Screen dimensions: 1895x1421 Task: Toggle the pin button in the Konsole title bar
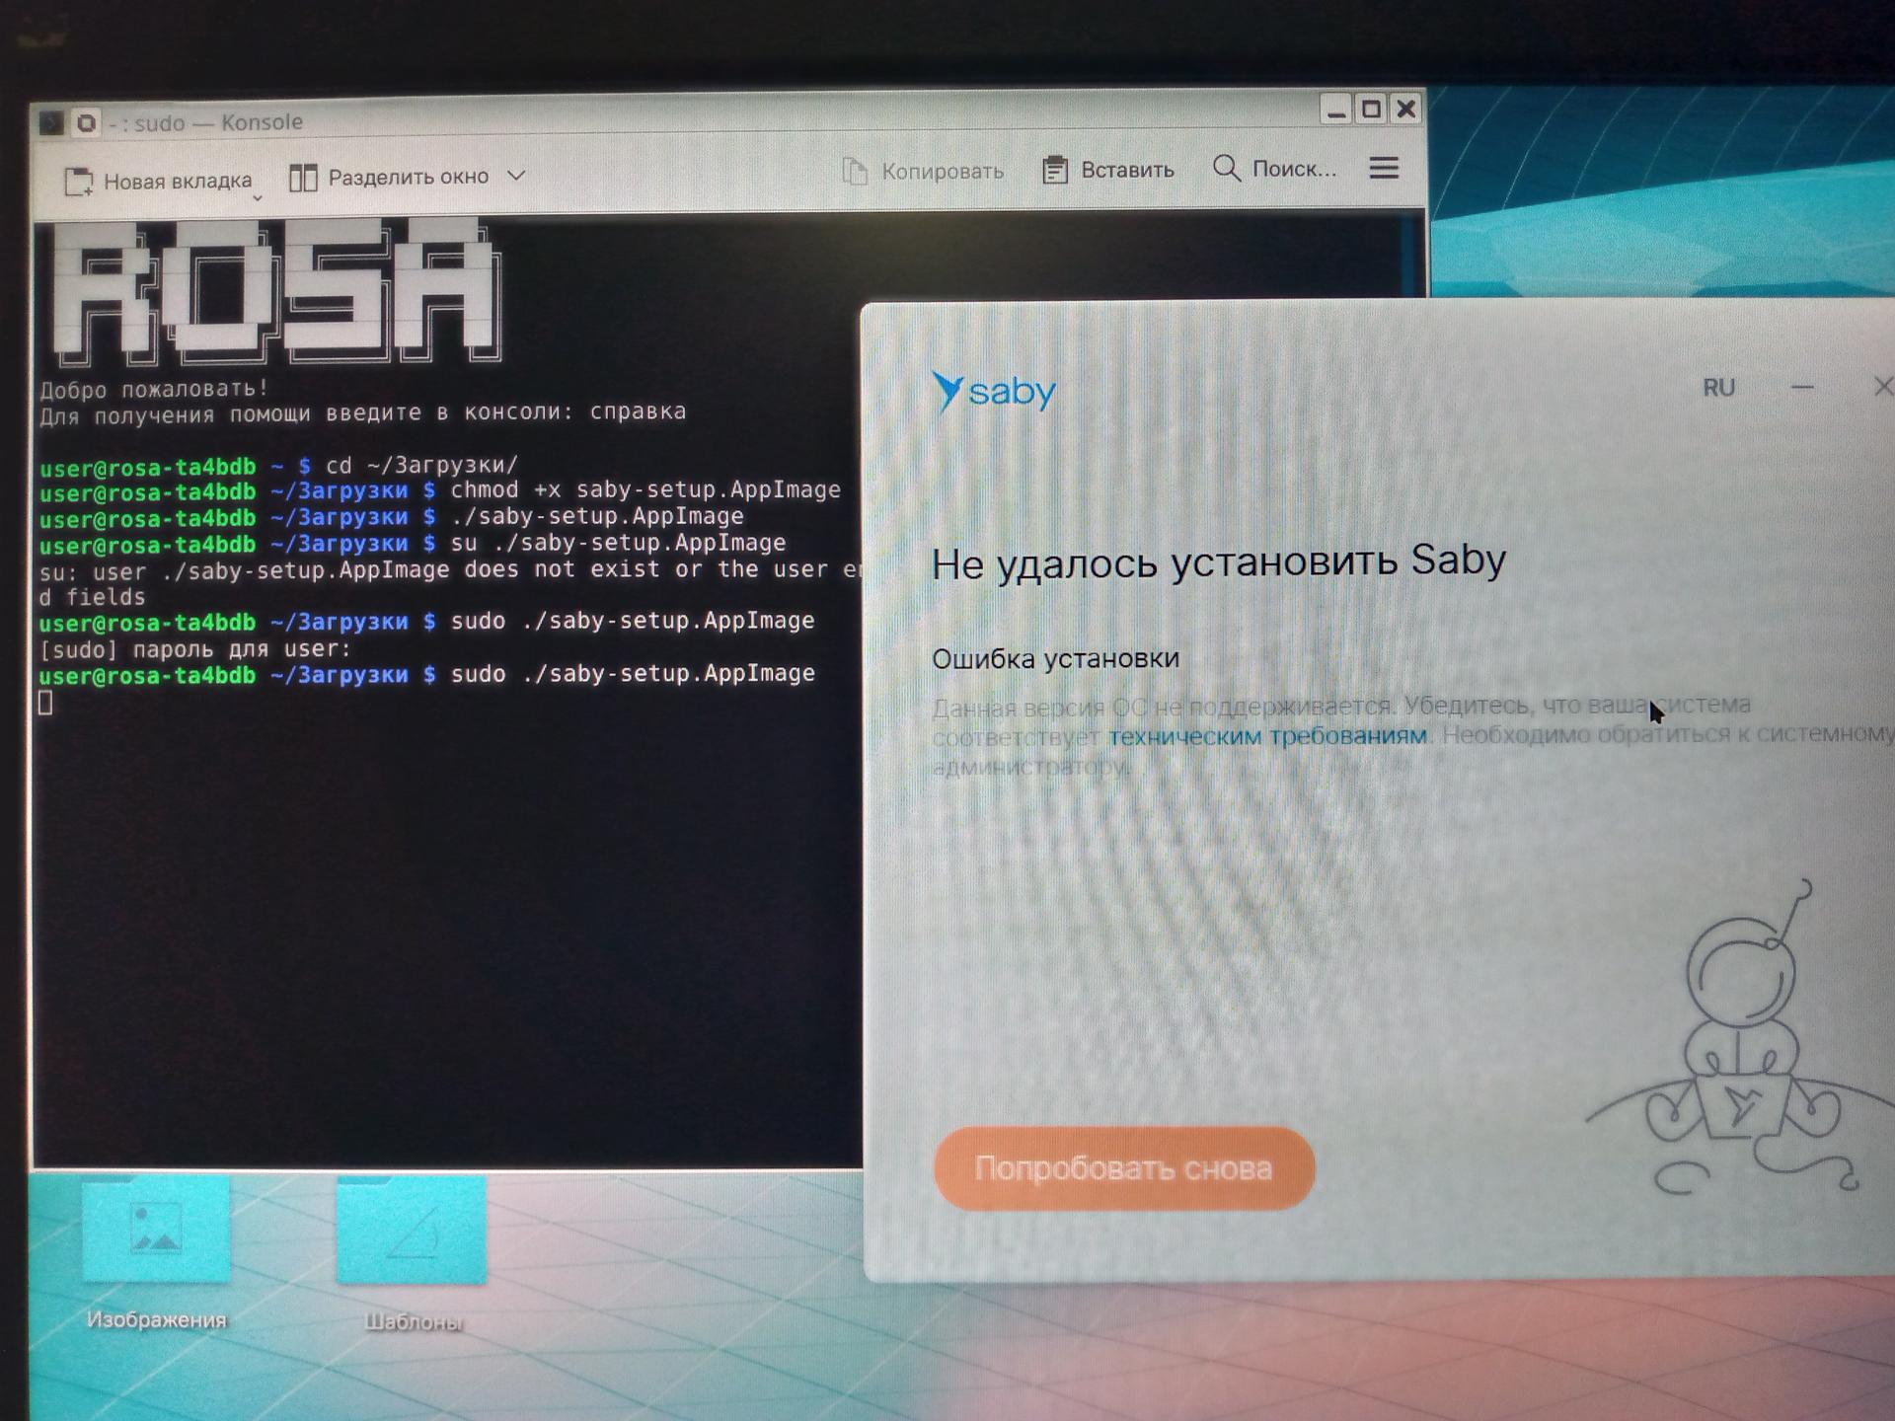click(x=87, y=123)
